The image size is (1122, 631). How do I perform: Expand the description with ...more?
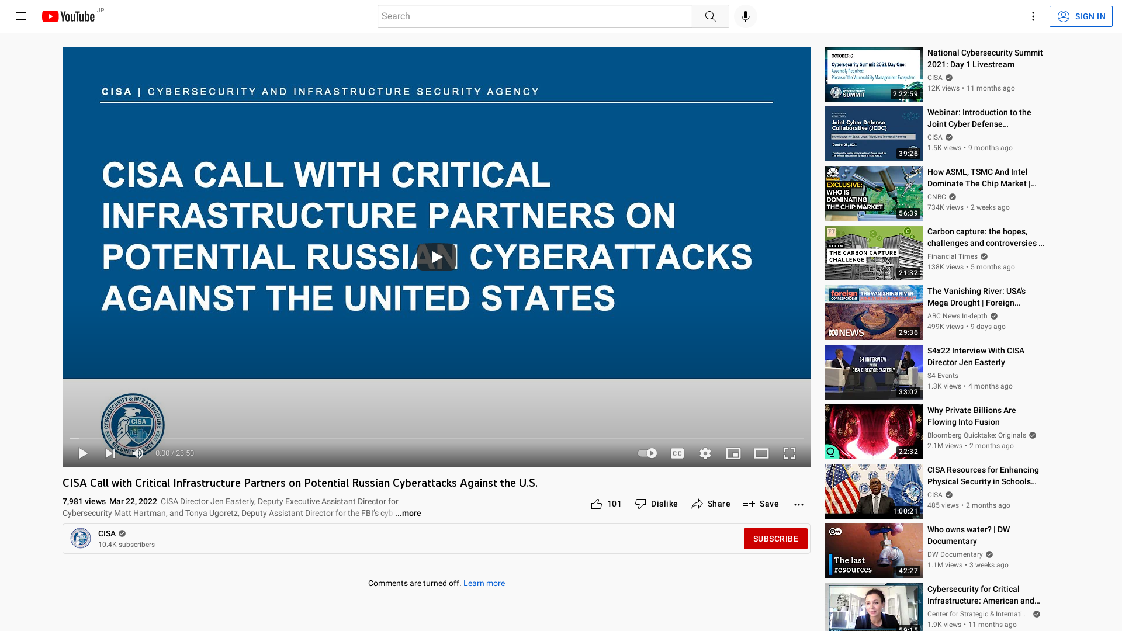408,514
